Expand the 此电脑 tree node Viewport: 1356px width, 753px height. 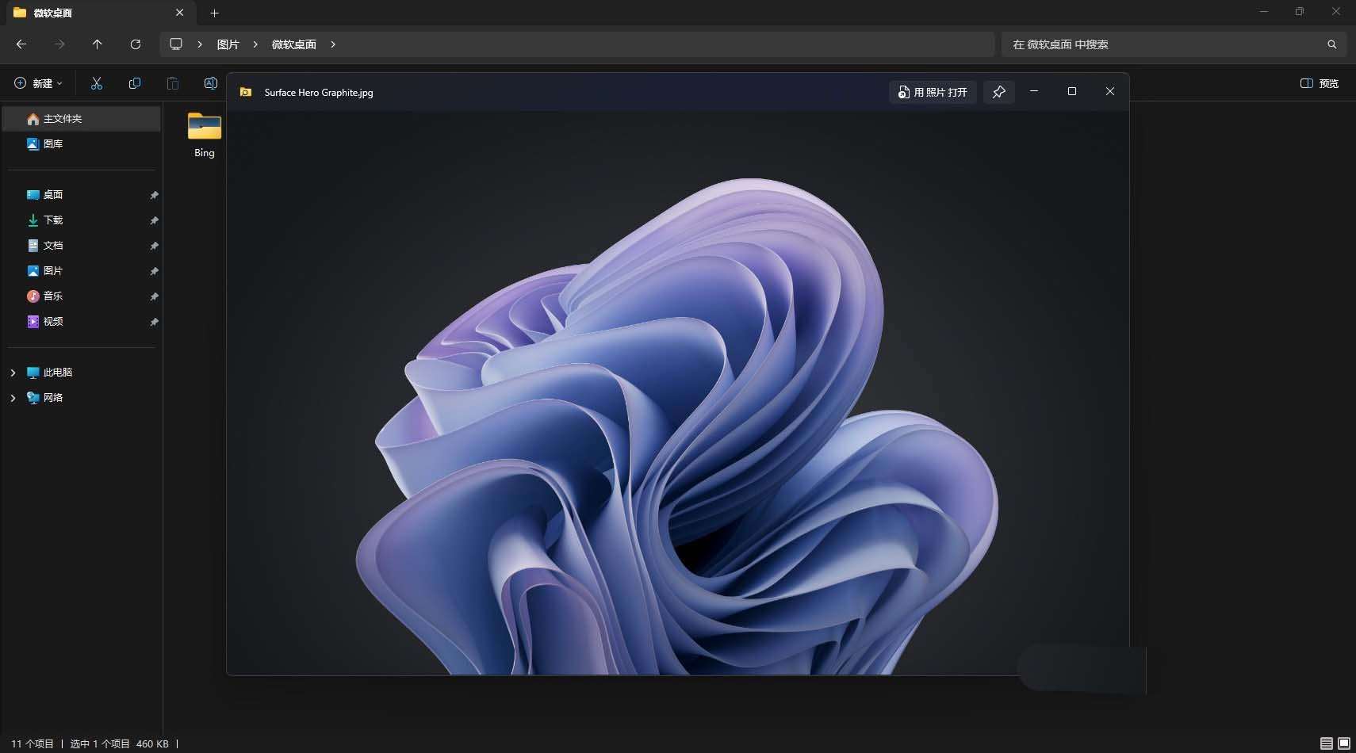[13, 373]
